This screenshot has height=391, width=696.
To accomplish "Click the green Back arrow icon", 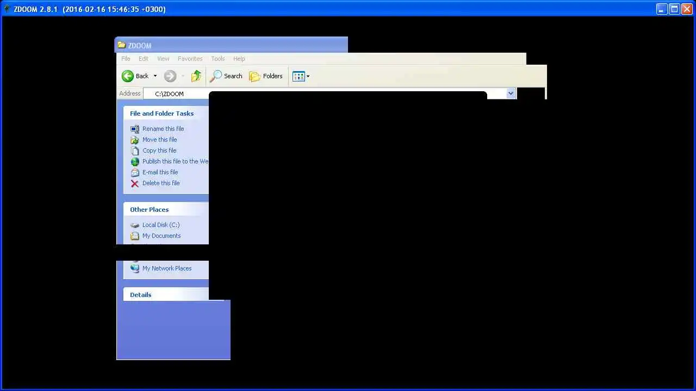I will [128, 77].
